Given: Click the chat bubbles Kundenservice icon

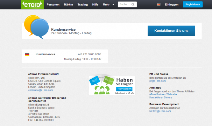Looking at the screenshot, I should coord(36,27).
